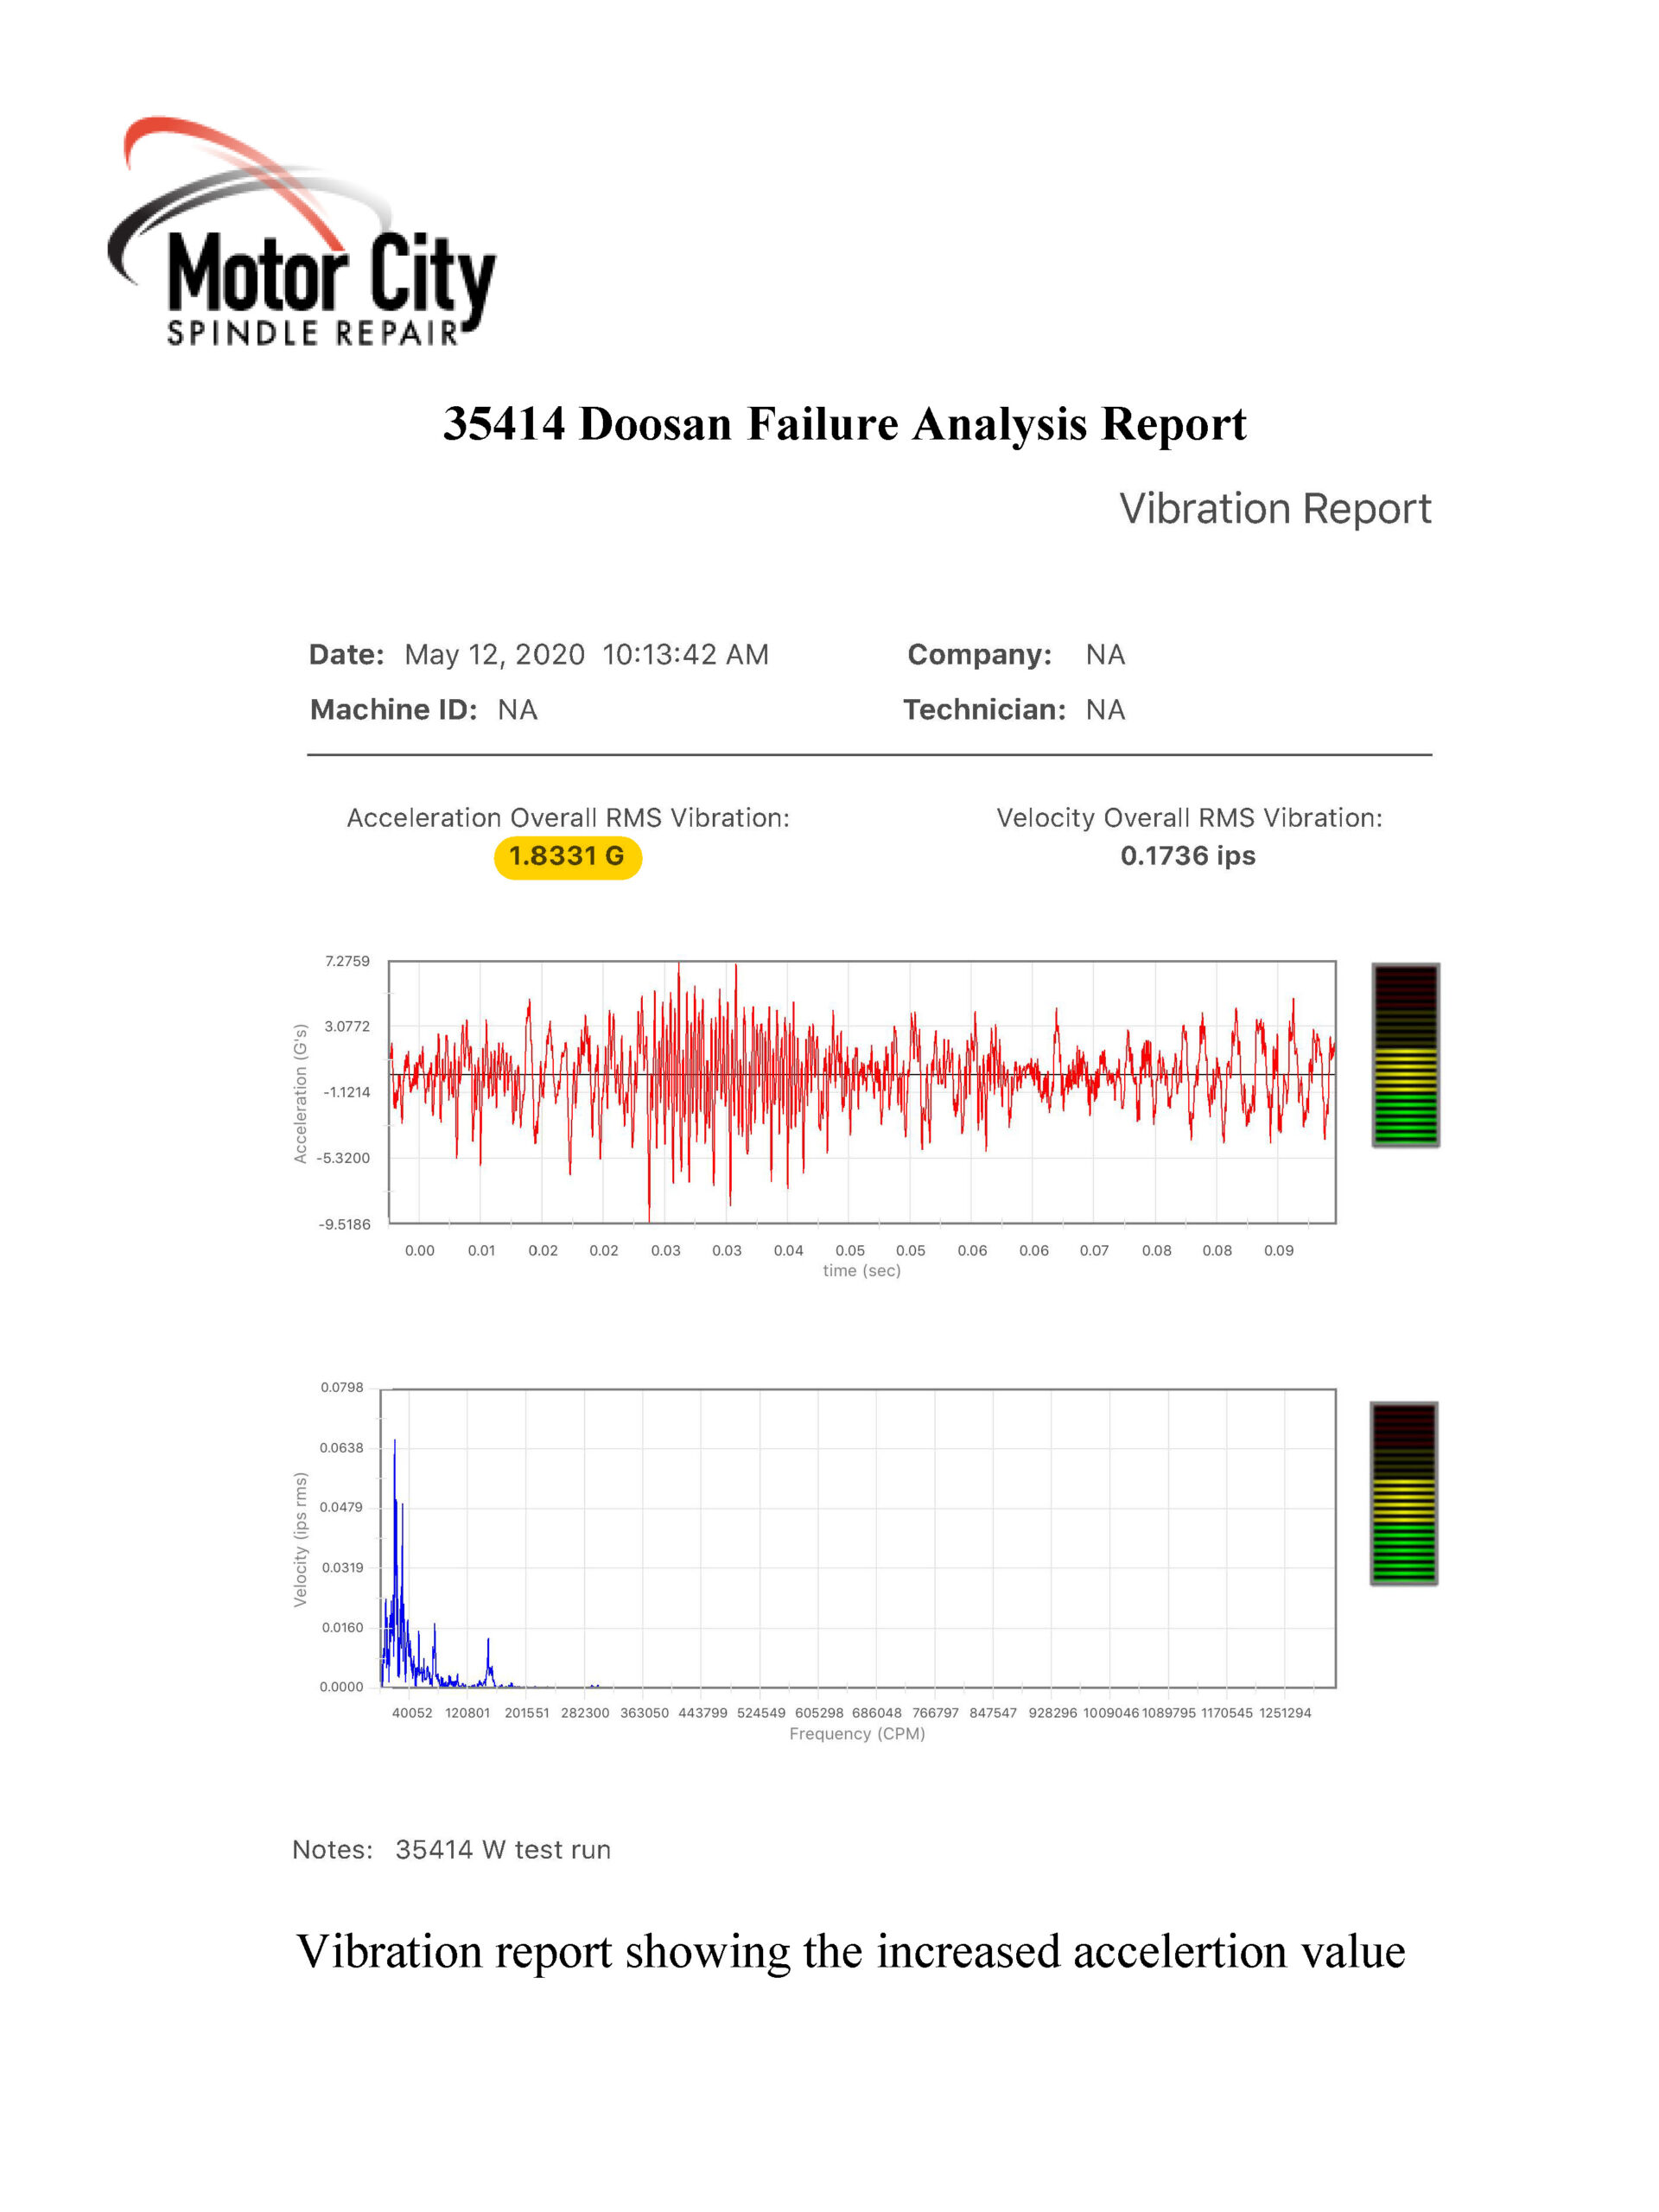Click 'Acceleration Overall RMS Vibration:' label
This screenshot has width=1659, height=2212.
(568, 818)
